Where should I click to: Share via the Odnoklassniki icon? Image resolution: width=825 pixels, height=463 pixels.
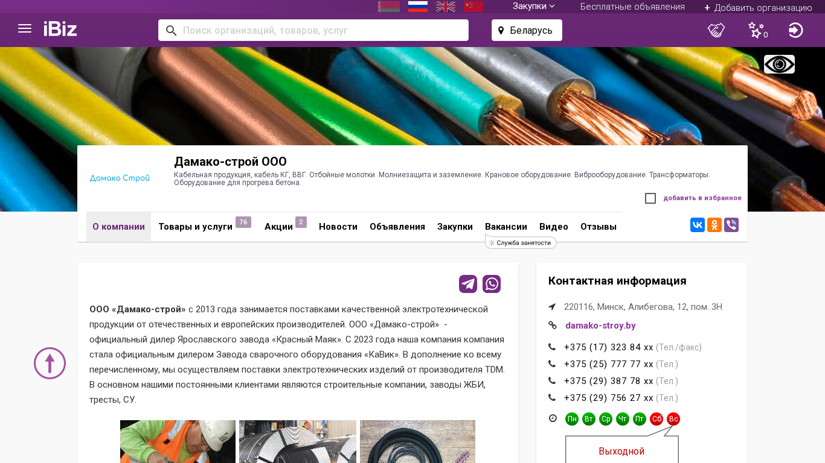(x=714, y=225)
